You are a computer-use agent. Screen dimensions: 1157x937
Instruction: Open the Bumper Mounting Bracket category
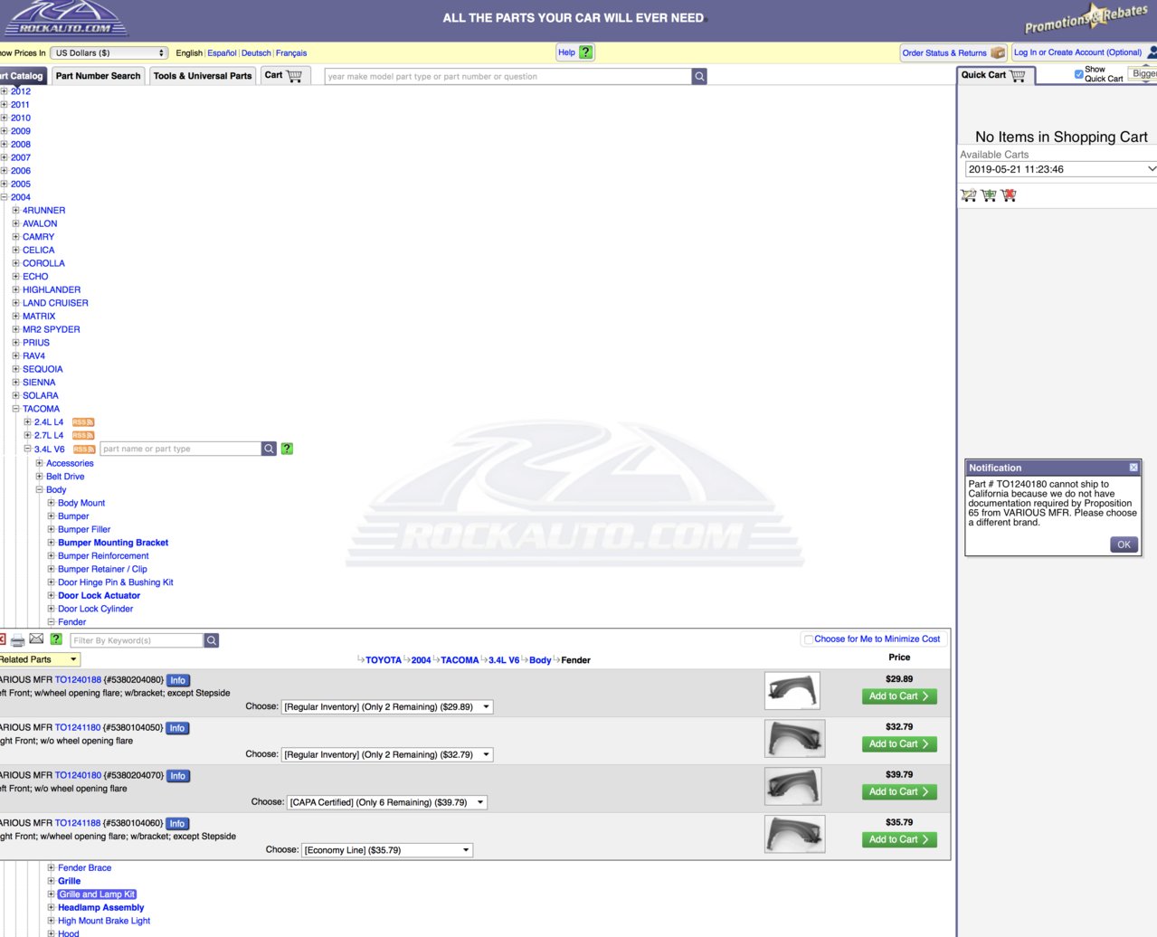point(113,543)
